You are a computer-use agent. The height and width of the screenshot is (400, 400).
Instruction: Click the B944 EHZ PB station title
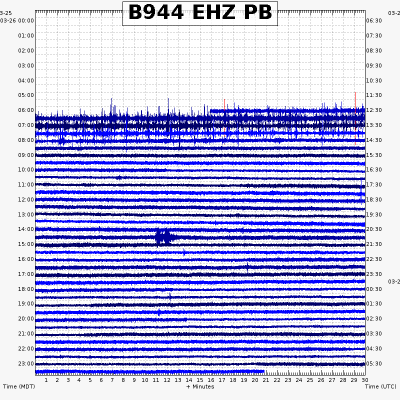(200, 13)
